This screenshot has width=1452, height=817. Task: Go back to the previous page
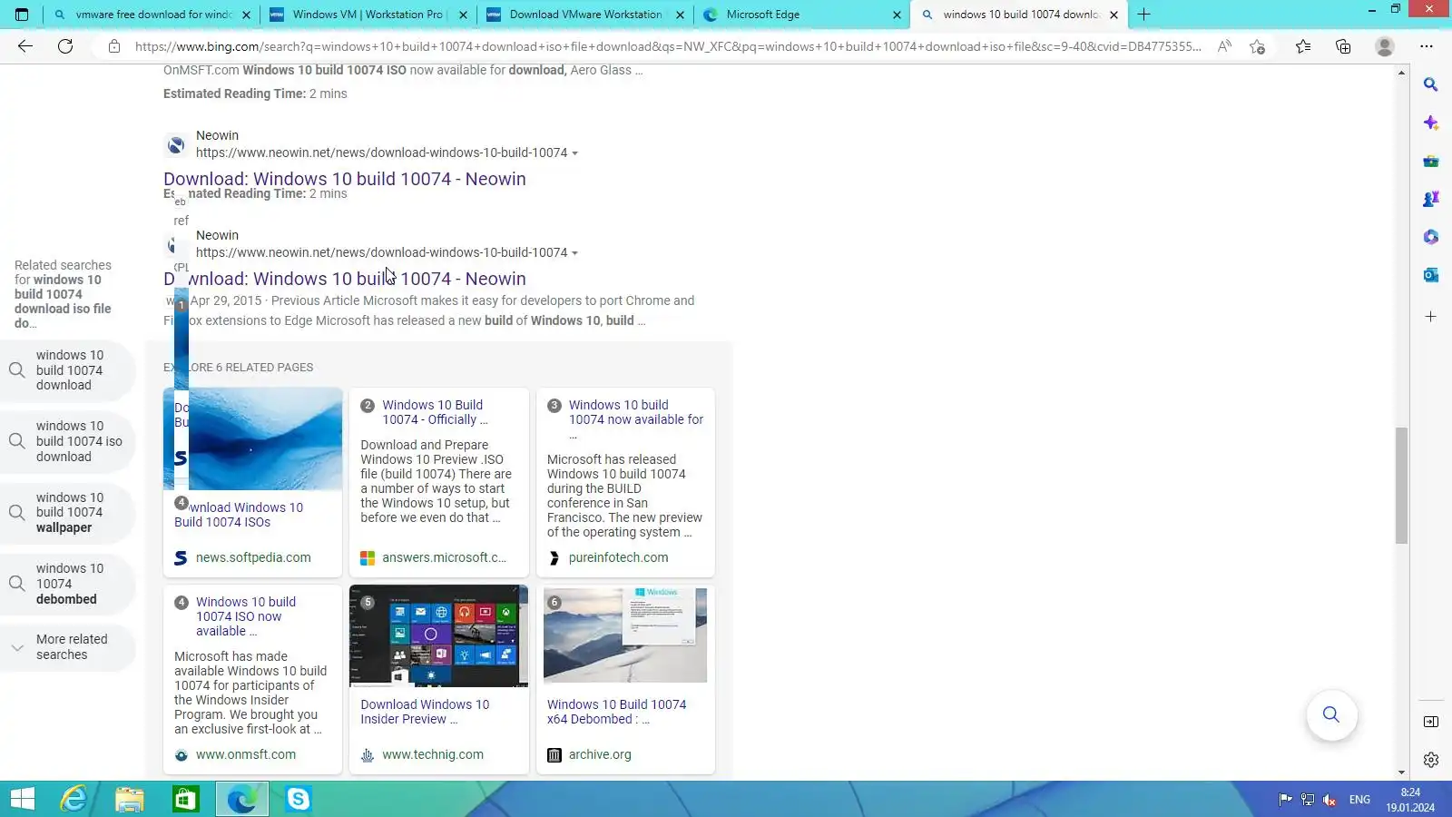25,46
